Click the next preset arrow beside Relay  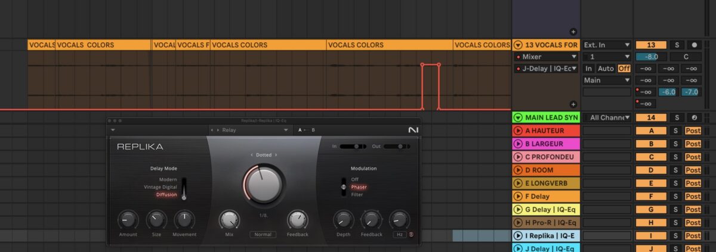(x=218, y=130)
